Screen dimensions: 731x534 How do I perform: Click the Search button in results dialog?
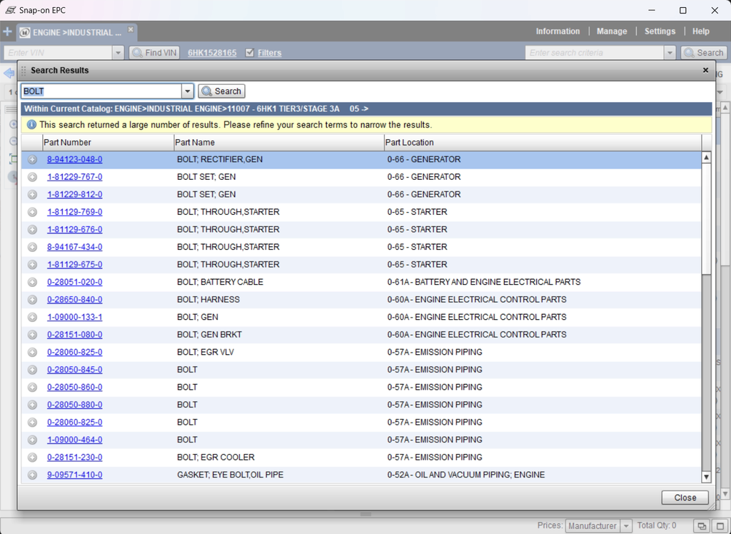(x=221, y=91)
